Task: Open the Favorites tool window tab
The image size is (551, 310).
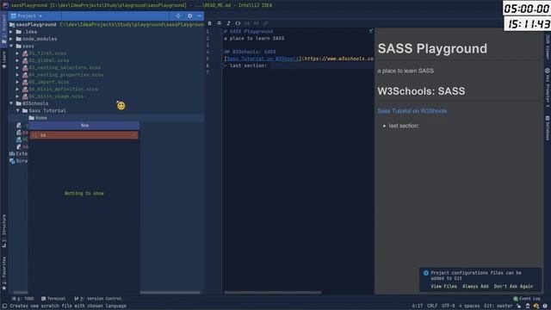Action: click(x=3, y=274)
